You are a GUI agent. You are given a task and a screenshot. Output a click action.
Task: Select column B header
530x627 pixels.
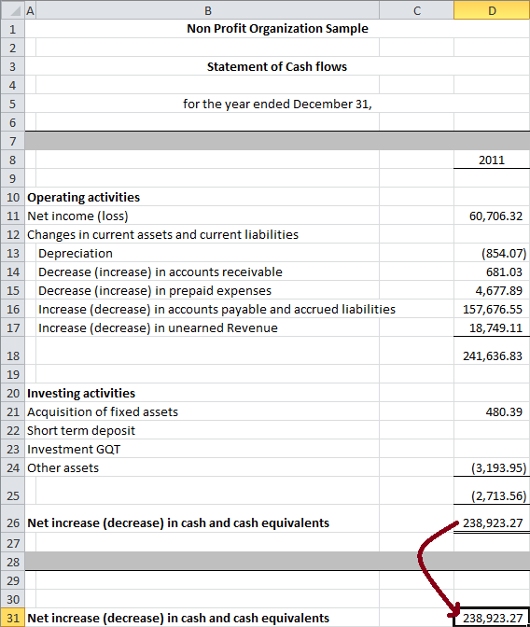pyautogui.click(x=207, y=10)
